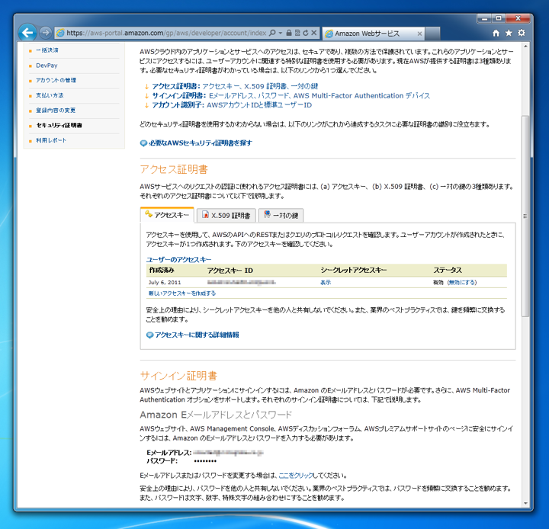The width and height of the screenshot is (549, 529).
Task: Jump to アカウント識別子 anchor link
Action: click(232, 105)
